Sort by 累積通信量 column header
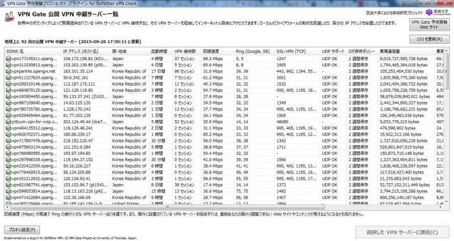The image size is (454, 241). [x=406, y=52]
